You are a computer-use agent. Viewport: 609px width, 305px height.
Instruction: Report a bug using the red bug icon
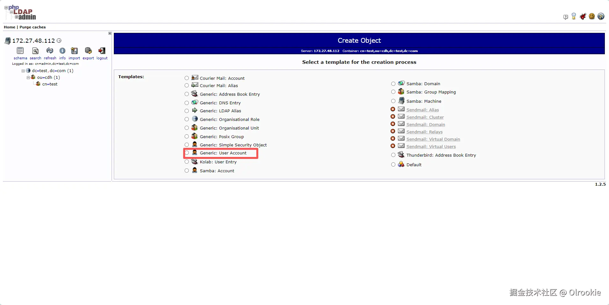pyautogui.click(x=583, y=16)
